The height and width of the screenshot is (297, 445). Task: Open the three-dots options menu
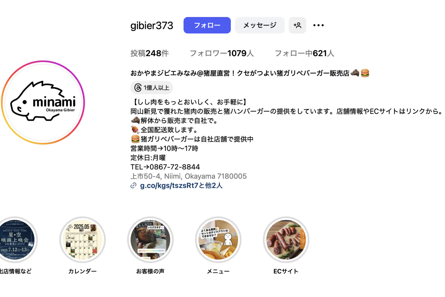pyautogui.click(x=318, y=25)
